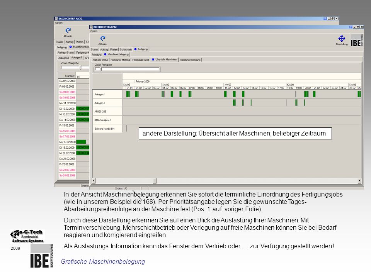Click the front window title bar app icon
Screen dimensions: 371x278
click(91, 27)
